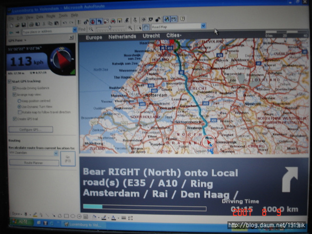Click the Type place or address field
312x234 pixels.
click(47, 31)
